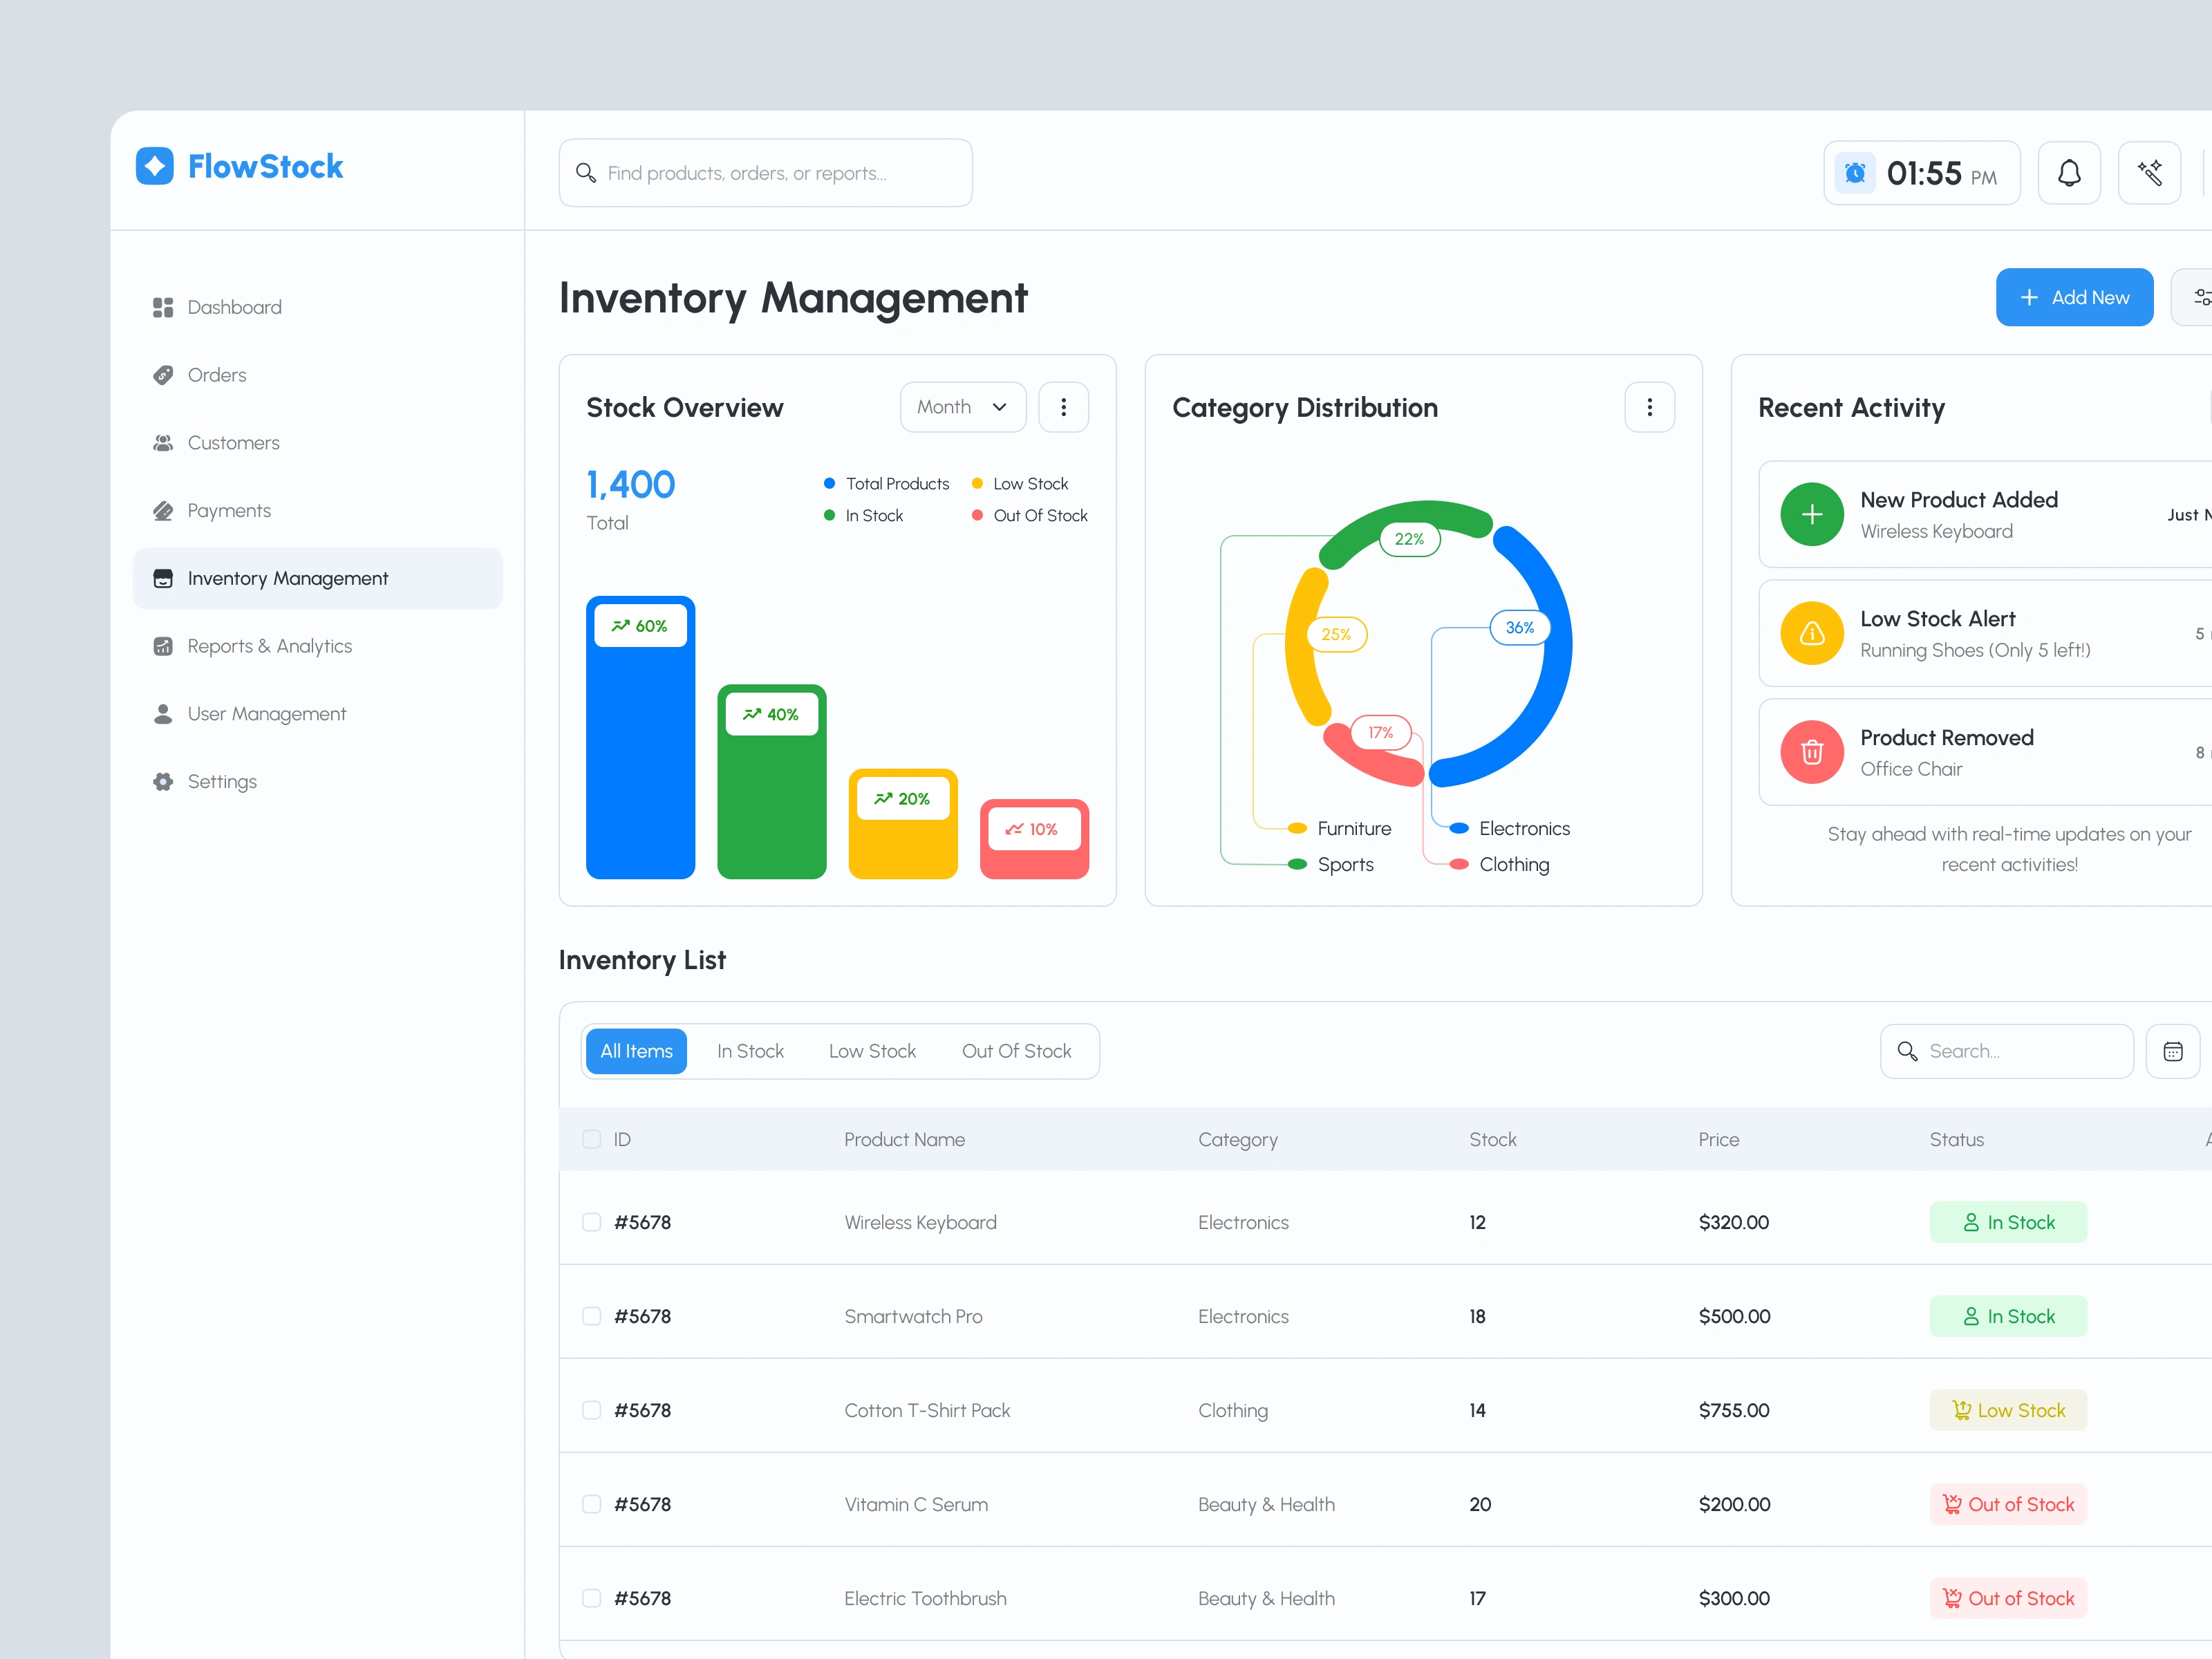Click the Find products search field
The height and width of the screenshot is (1659, 2212).
point(765,173)
